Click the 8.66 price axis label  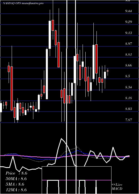pos(128,65)
